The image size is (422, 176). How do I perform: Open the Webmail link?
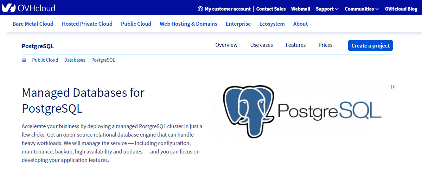click(301, 9)
